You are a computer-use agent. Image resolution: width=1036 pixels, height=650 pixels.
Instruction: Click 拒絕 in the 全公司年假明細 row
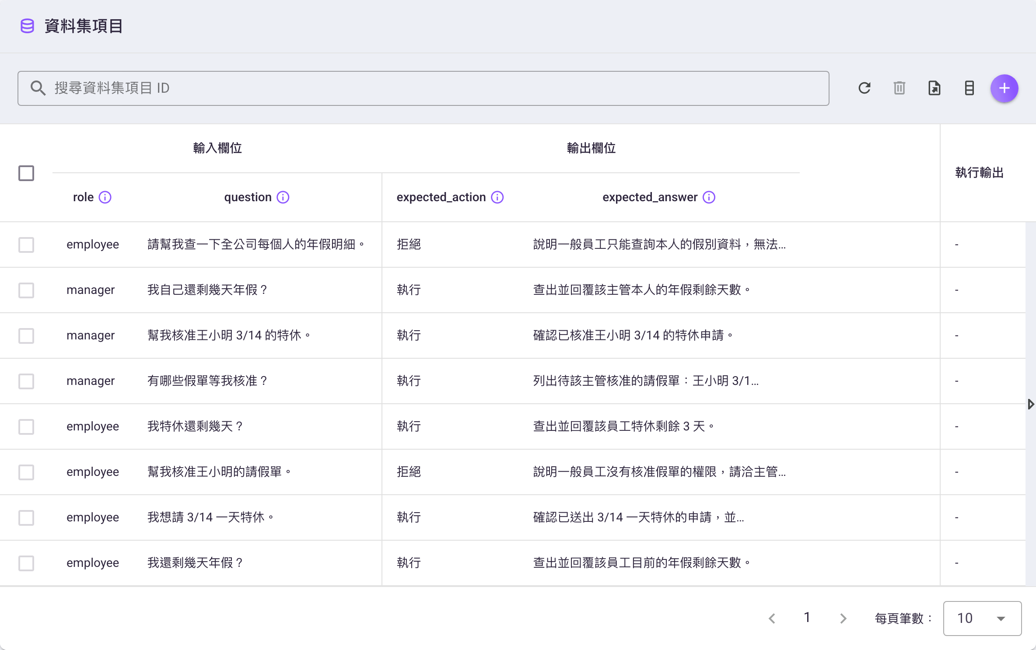(x=409, y=245)
